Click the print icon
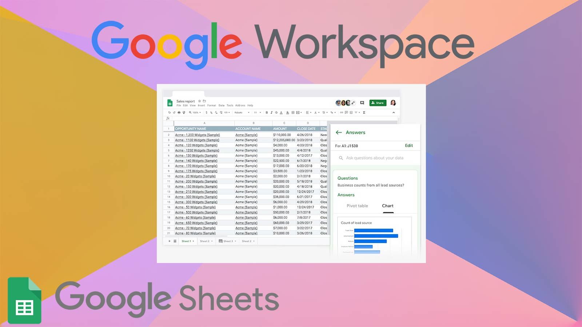 179,113
